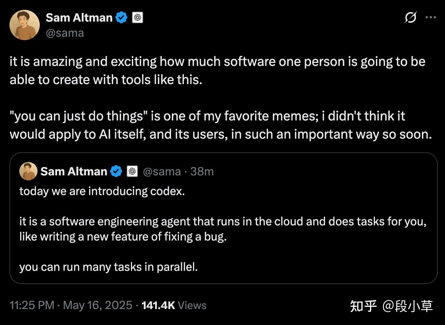Click Sam Altman's profile avatar at top
This screenshot has width=445, height=325.
pyautogui.click(x=25, y=25)
